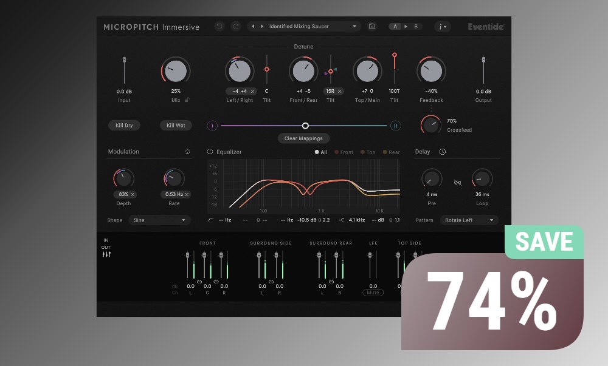Copy A to B with arrow icon

click(406, 26)
